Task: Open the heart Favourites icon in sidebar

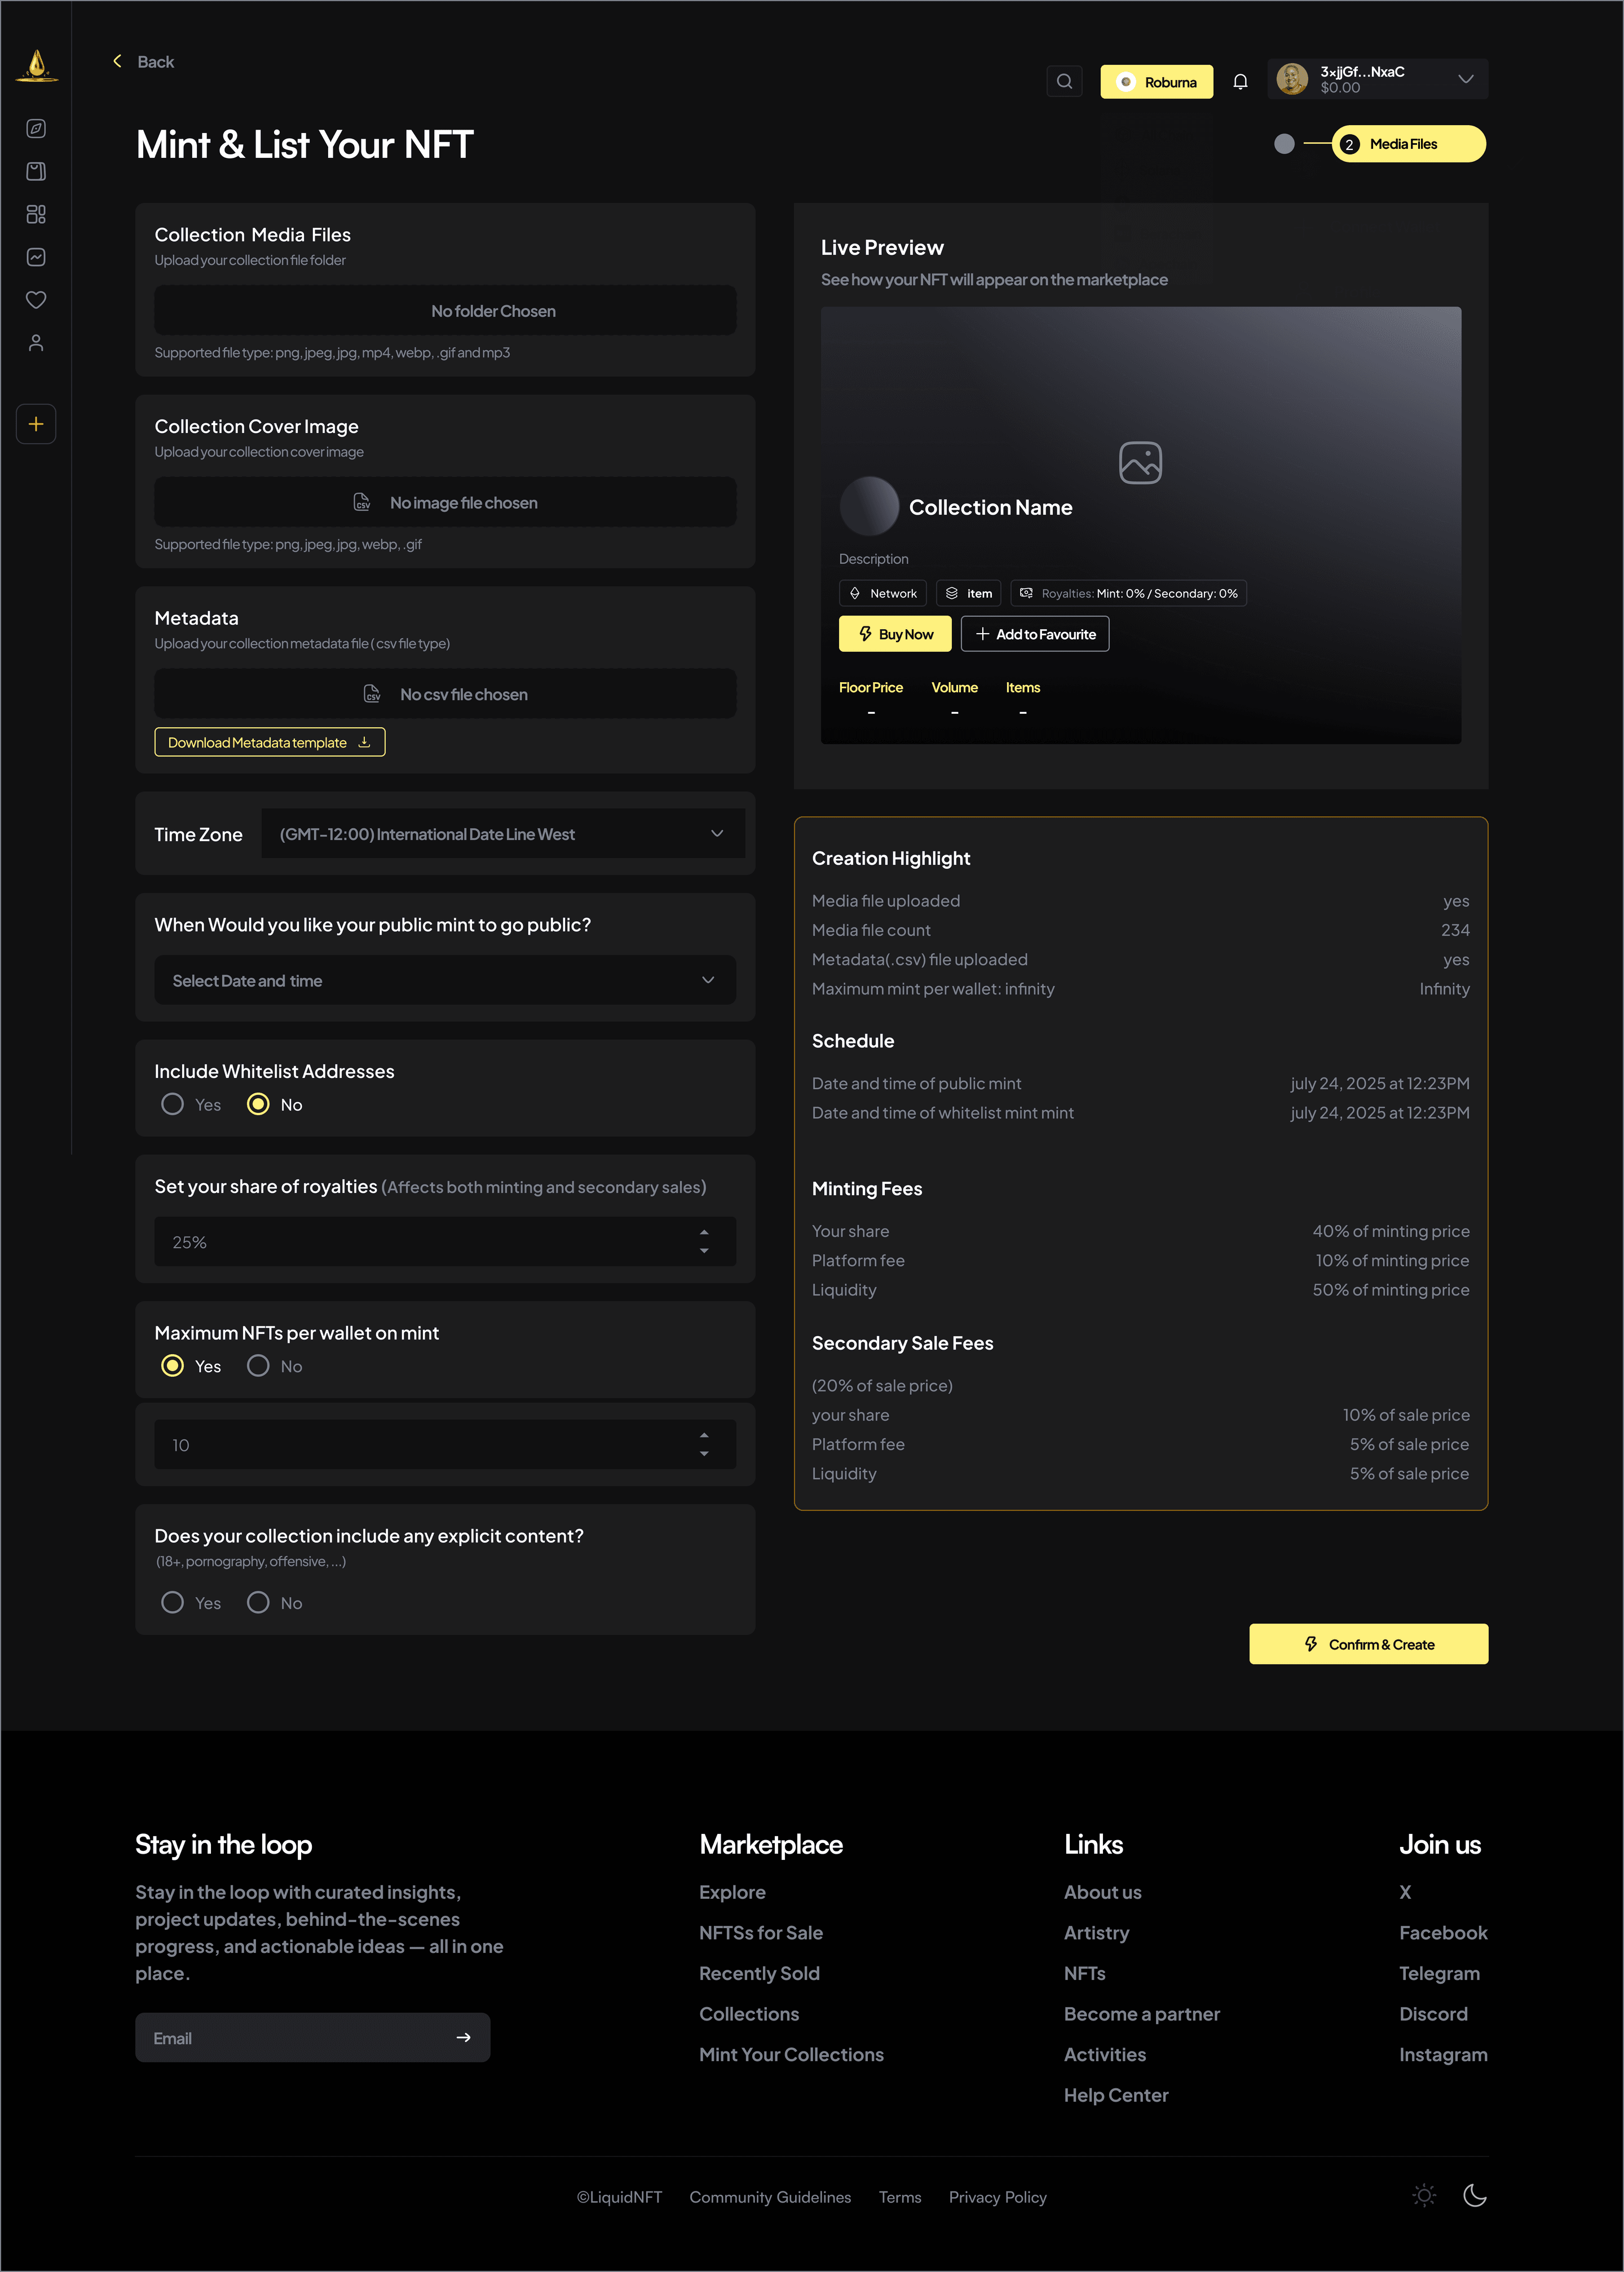Action: click(36, 300)
